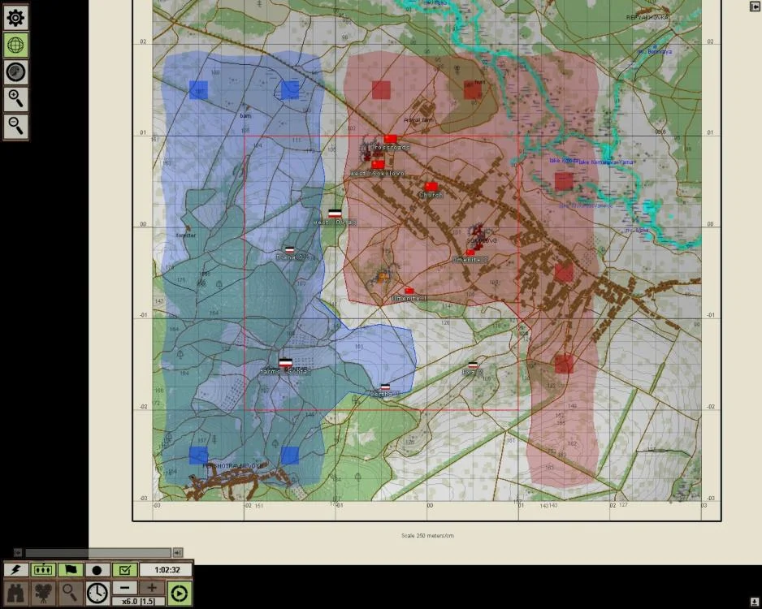The image size is (762, 609).
Task: Select the Church flag on map
Action: pos(431,187)
